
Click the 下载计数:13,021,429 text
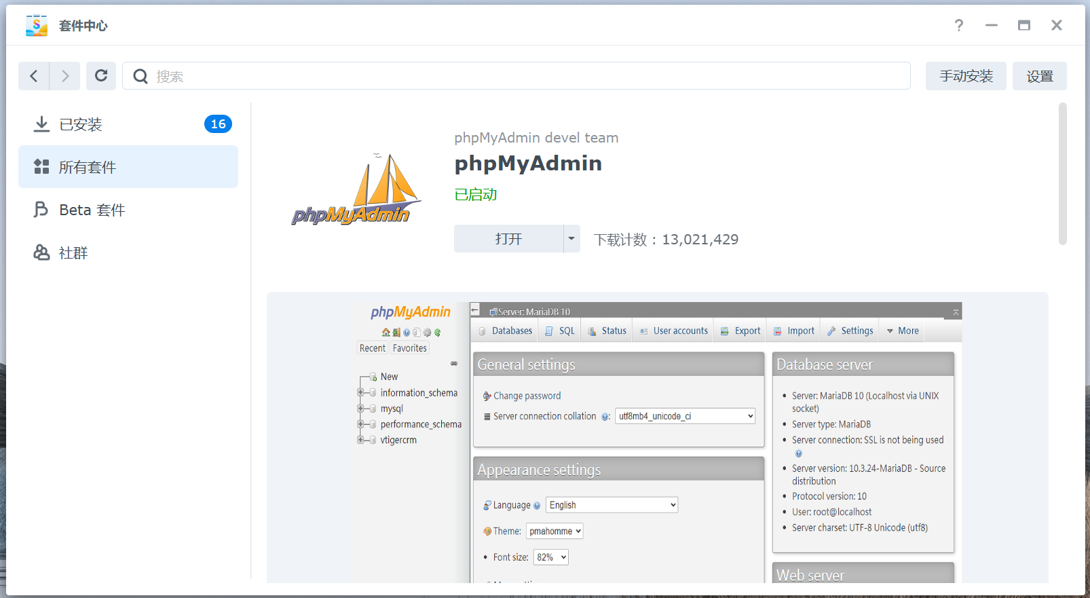666,240
